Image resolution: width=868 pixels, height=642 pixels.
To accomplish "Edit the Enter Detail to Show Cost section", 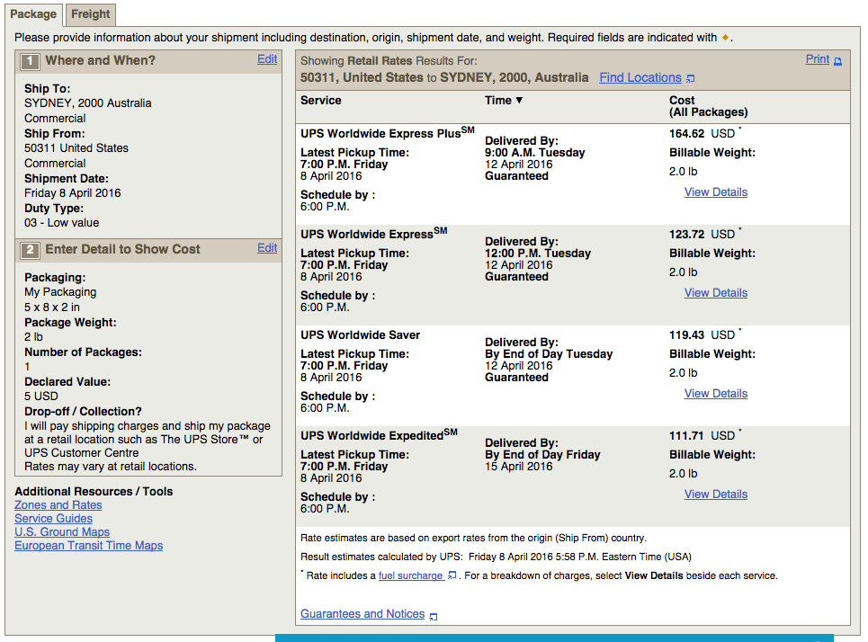I will point(267,248).
